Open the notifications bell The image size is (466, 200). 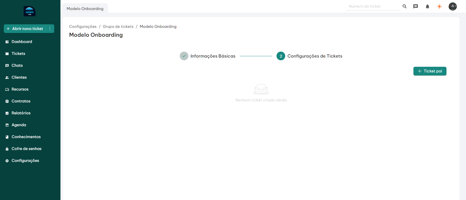[427, 6]
